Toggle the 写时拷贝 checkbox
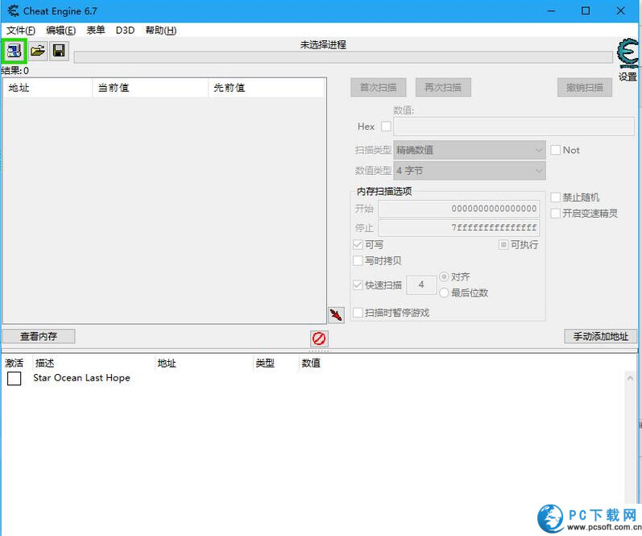This screenshot has height=536, width=642. (358, 260)
